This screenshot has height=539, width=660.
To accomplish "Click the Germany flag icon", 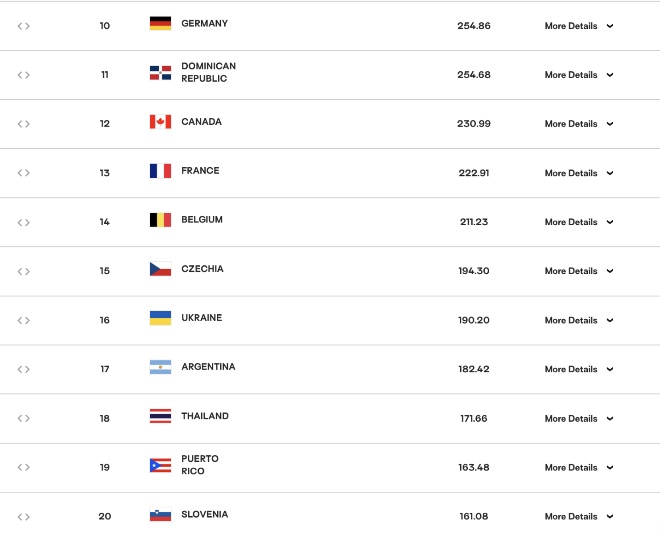I will pyautogui.click(x=160, y=23).
